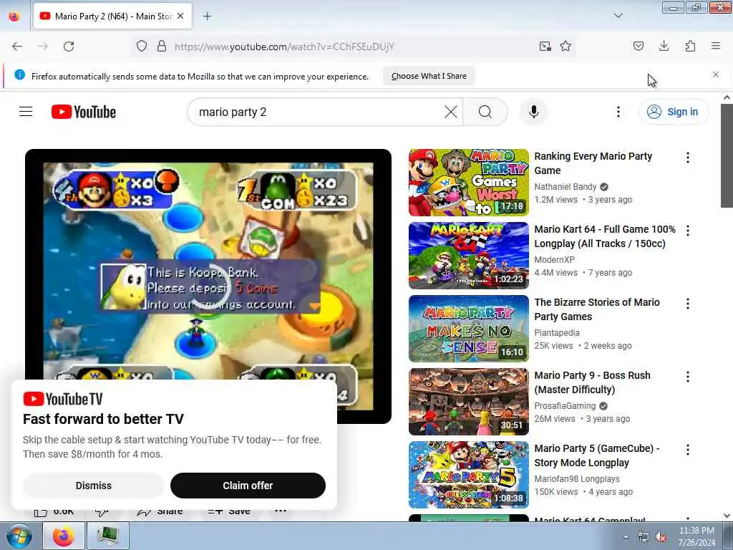Toggle picture-in-picture icon in address bar

tap(545, 46)
